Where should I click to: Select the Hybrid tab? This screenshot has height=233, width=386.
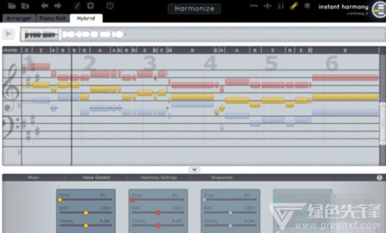(86, 18)
